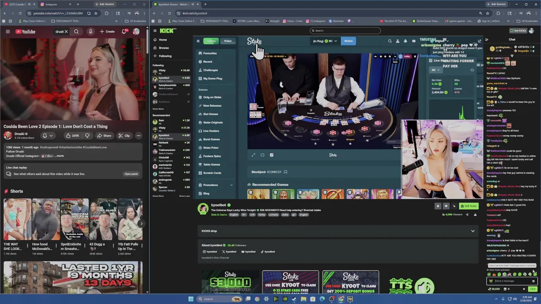The image size is (541, 304).
Task: Toggle theatre mode below the game
Action: (262, 155)
